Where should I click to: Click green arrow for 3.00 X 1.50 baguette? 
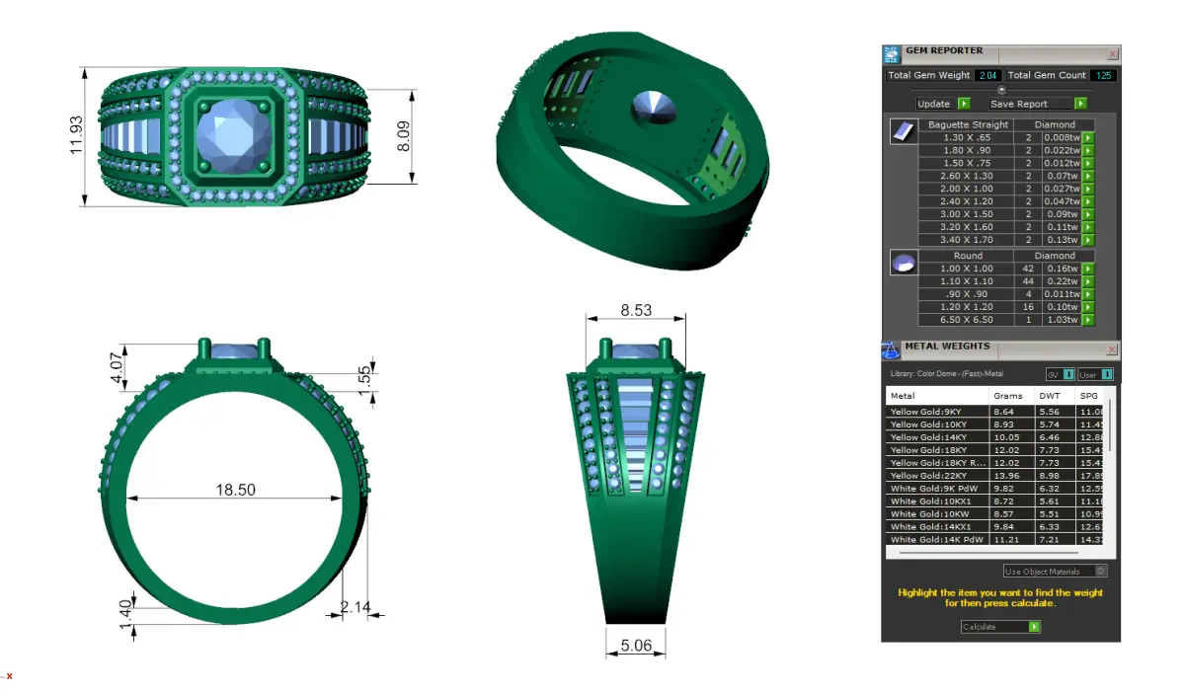(1089, 214)
